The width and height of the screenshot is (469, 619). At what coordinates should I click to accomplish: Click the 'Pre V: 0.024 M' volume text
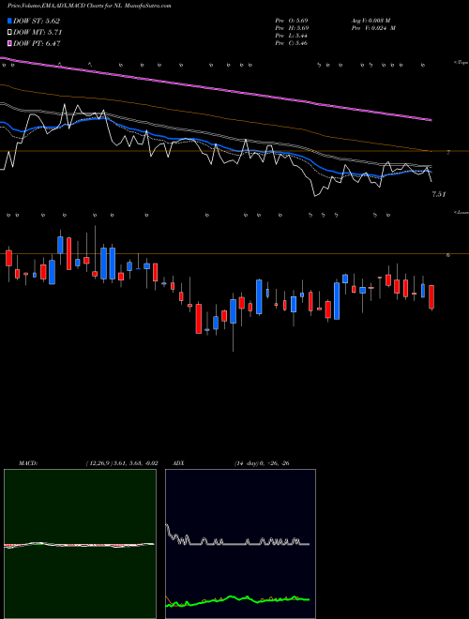pyautogui.click(x=373, y=28)
